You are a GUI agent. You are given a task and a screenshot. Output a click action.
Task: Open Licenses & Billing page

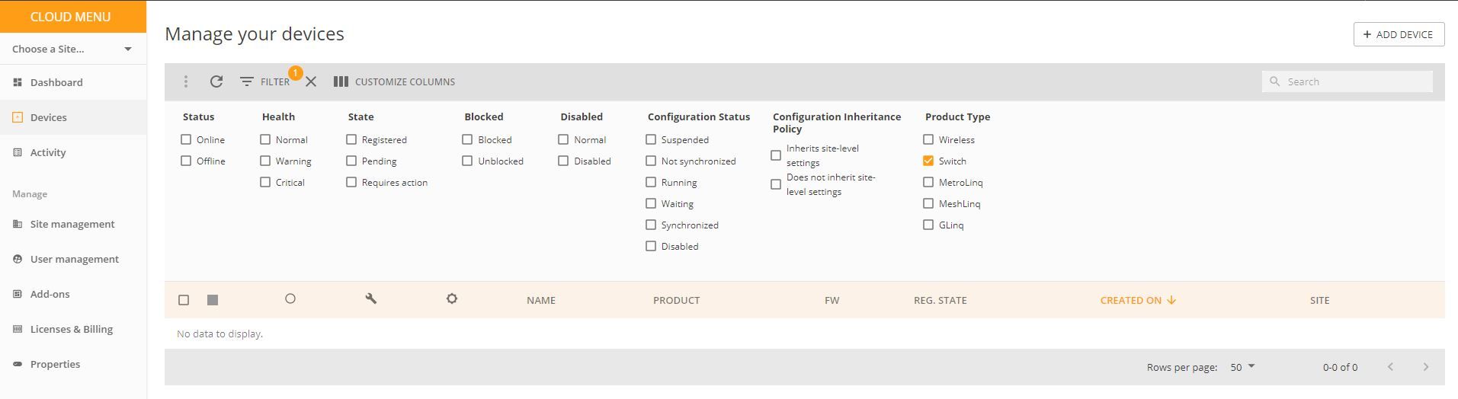pos(73,329)
